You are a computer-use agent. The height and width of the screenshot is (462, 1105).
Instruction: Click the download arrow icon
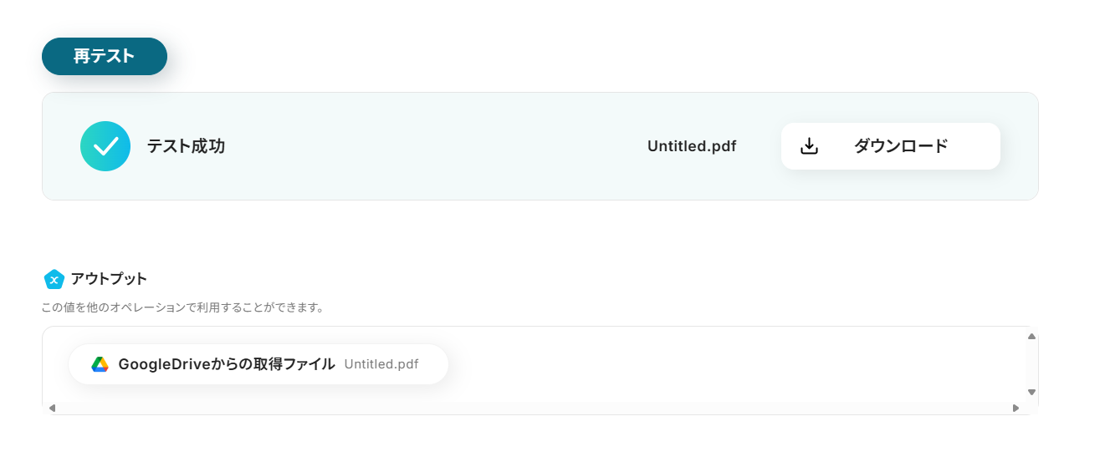809,146
